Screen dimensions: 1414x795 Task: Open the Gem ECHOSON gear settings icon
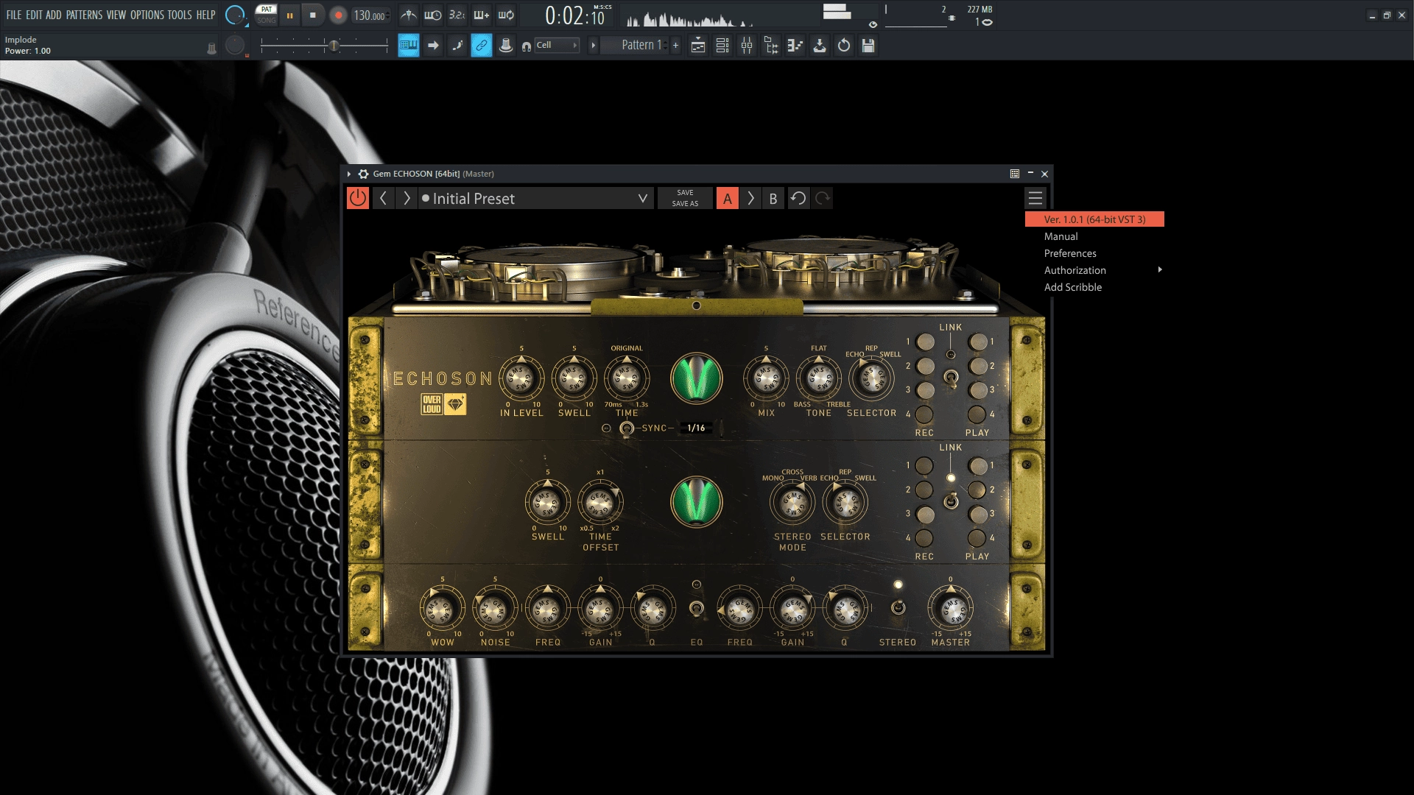[363, 174]
